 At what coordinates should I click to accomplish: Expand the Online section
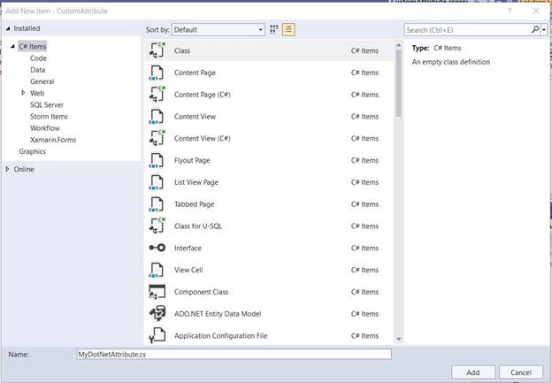pos(8,169)
